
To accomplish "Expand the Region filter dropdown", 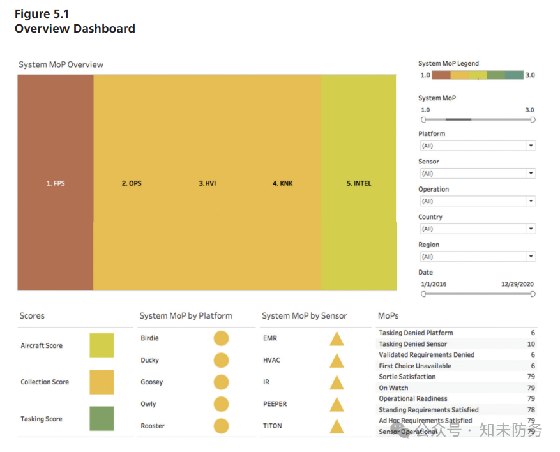I will point(478,257).
